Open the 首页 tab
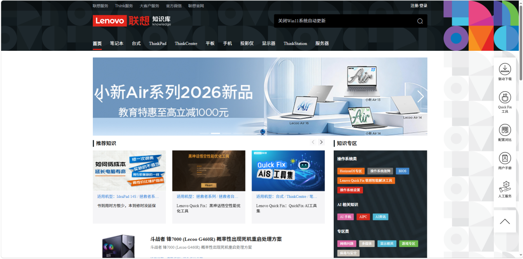 [97, 43]
